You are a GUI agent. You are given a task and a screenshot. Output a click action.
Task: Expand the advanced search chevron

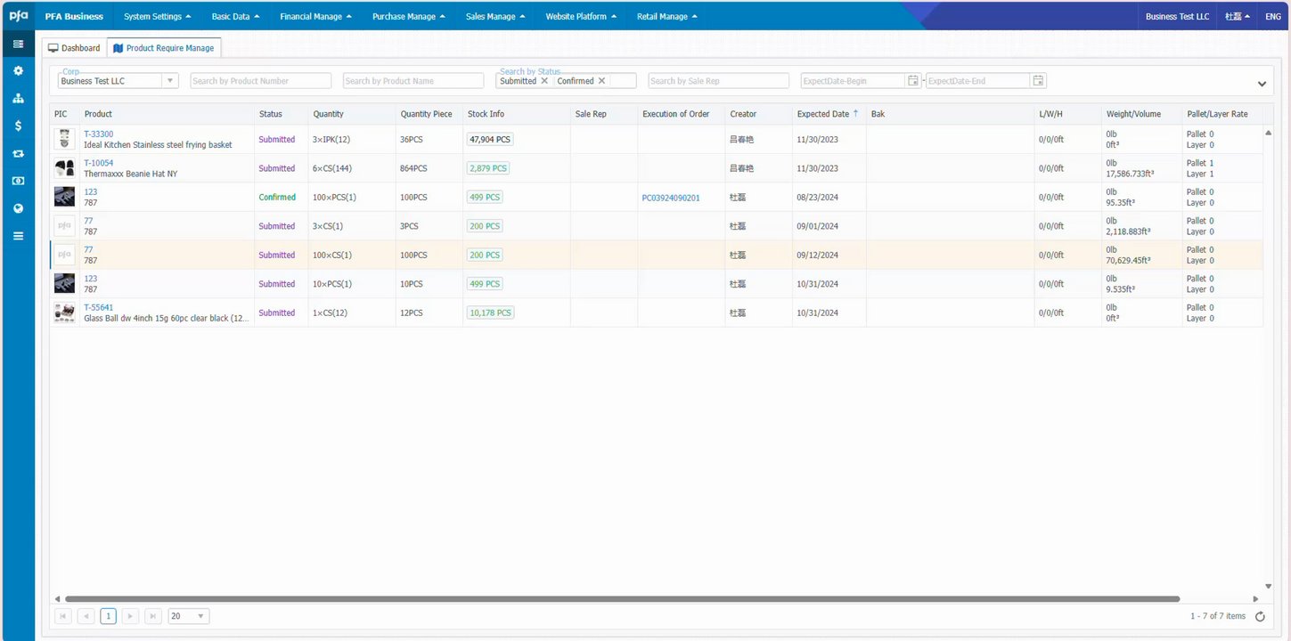point(1262,84)
